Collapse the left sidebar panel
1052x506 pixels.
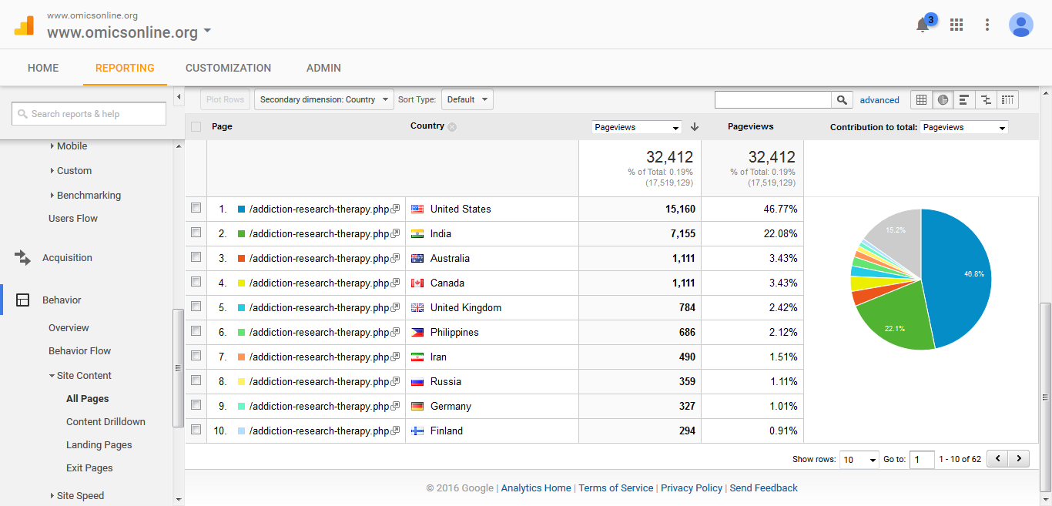[179, 97]
